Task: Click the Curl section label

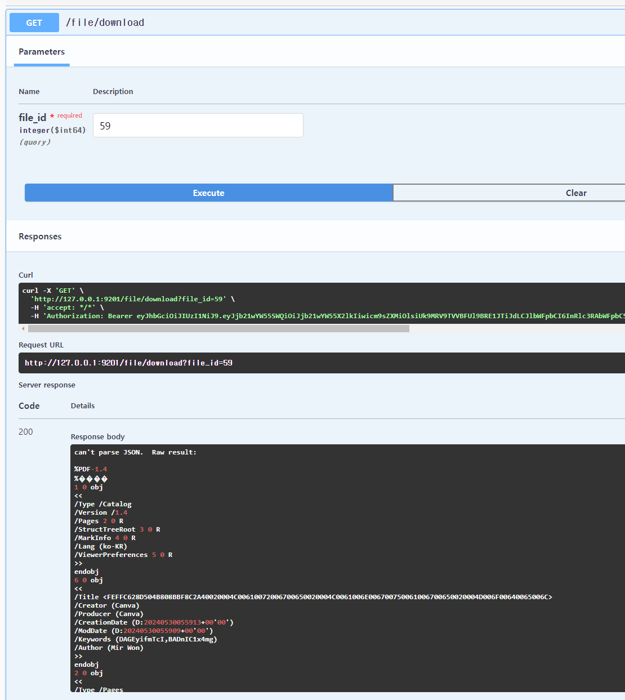Action: 25,275
